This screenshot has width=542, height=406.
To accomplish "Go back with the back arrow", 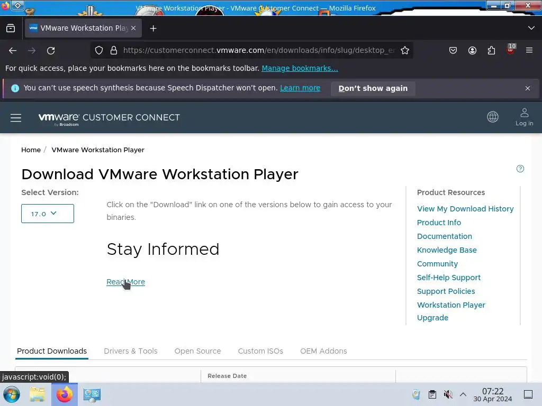I will pos(13,51).
